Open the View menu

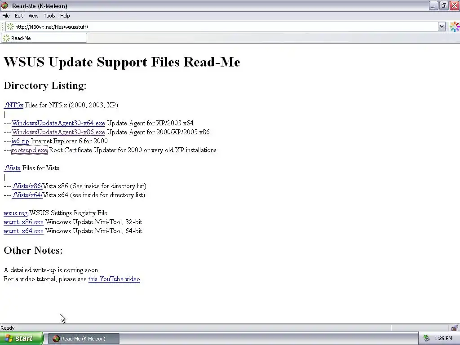coord(33,16)
